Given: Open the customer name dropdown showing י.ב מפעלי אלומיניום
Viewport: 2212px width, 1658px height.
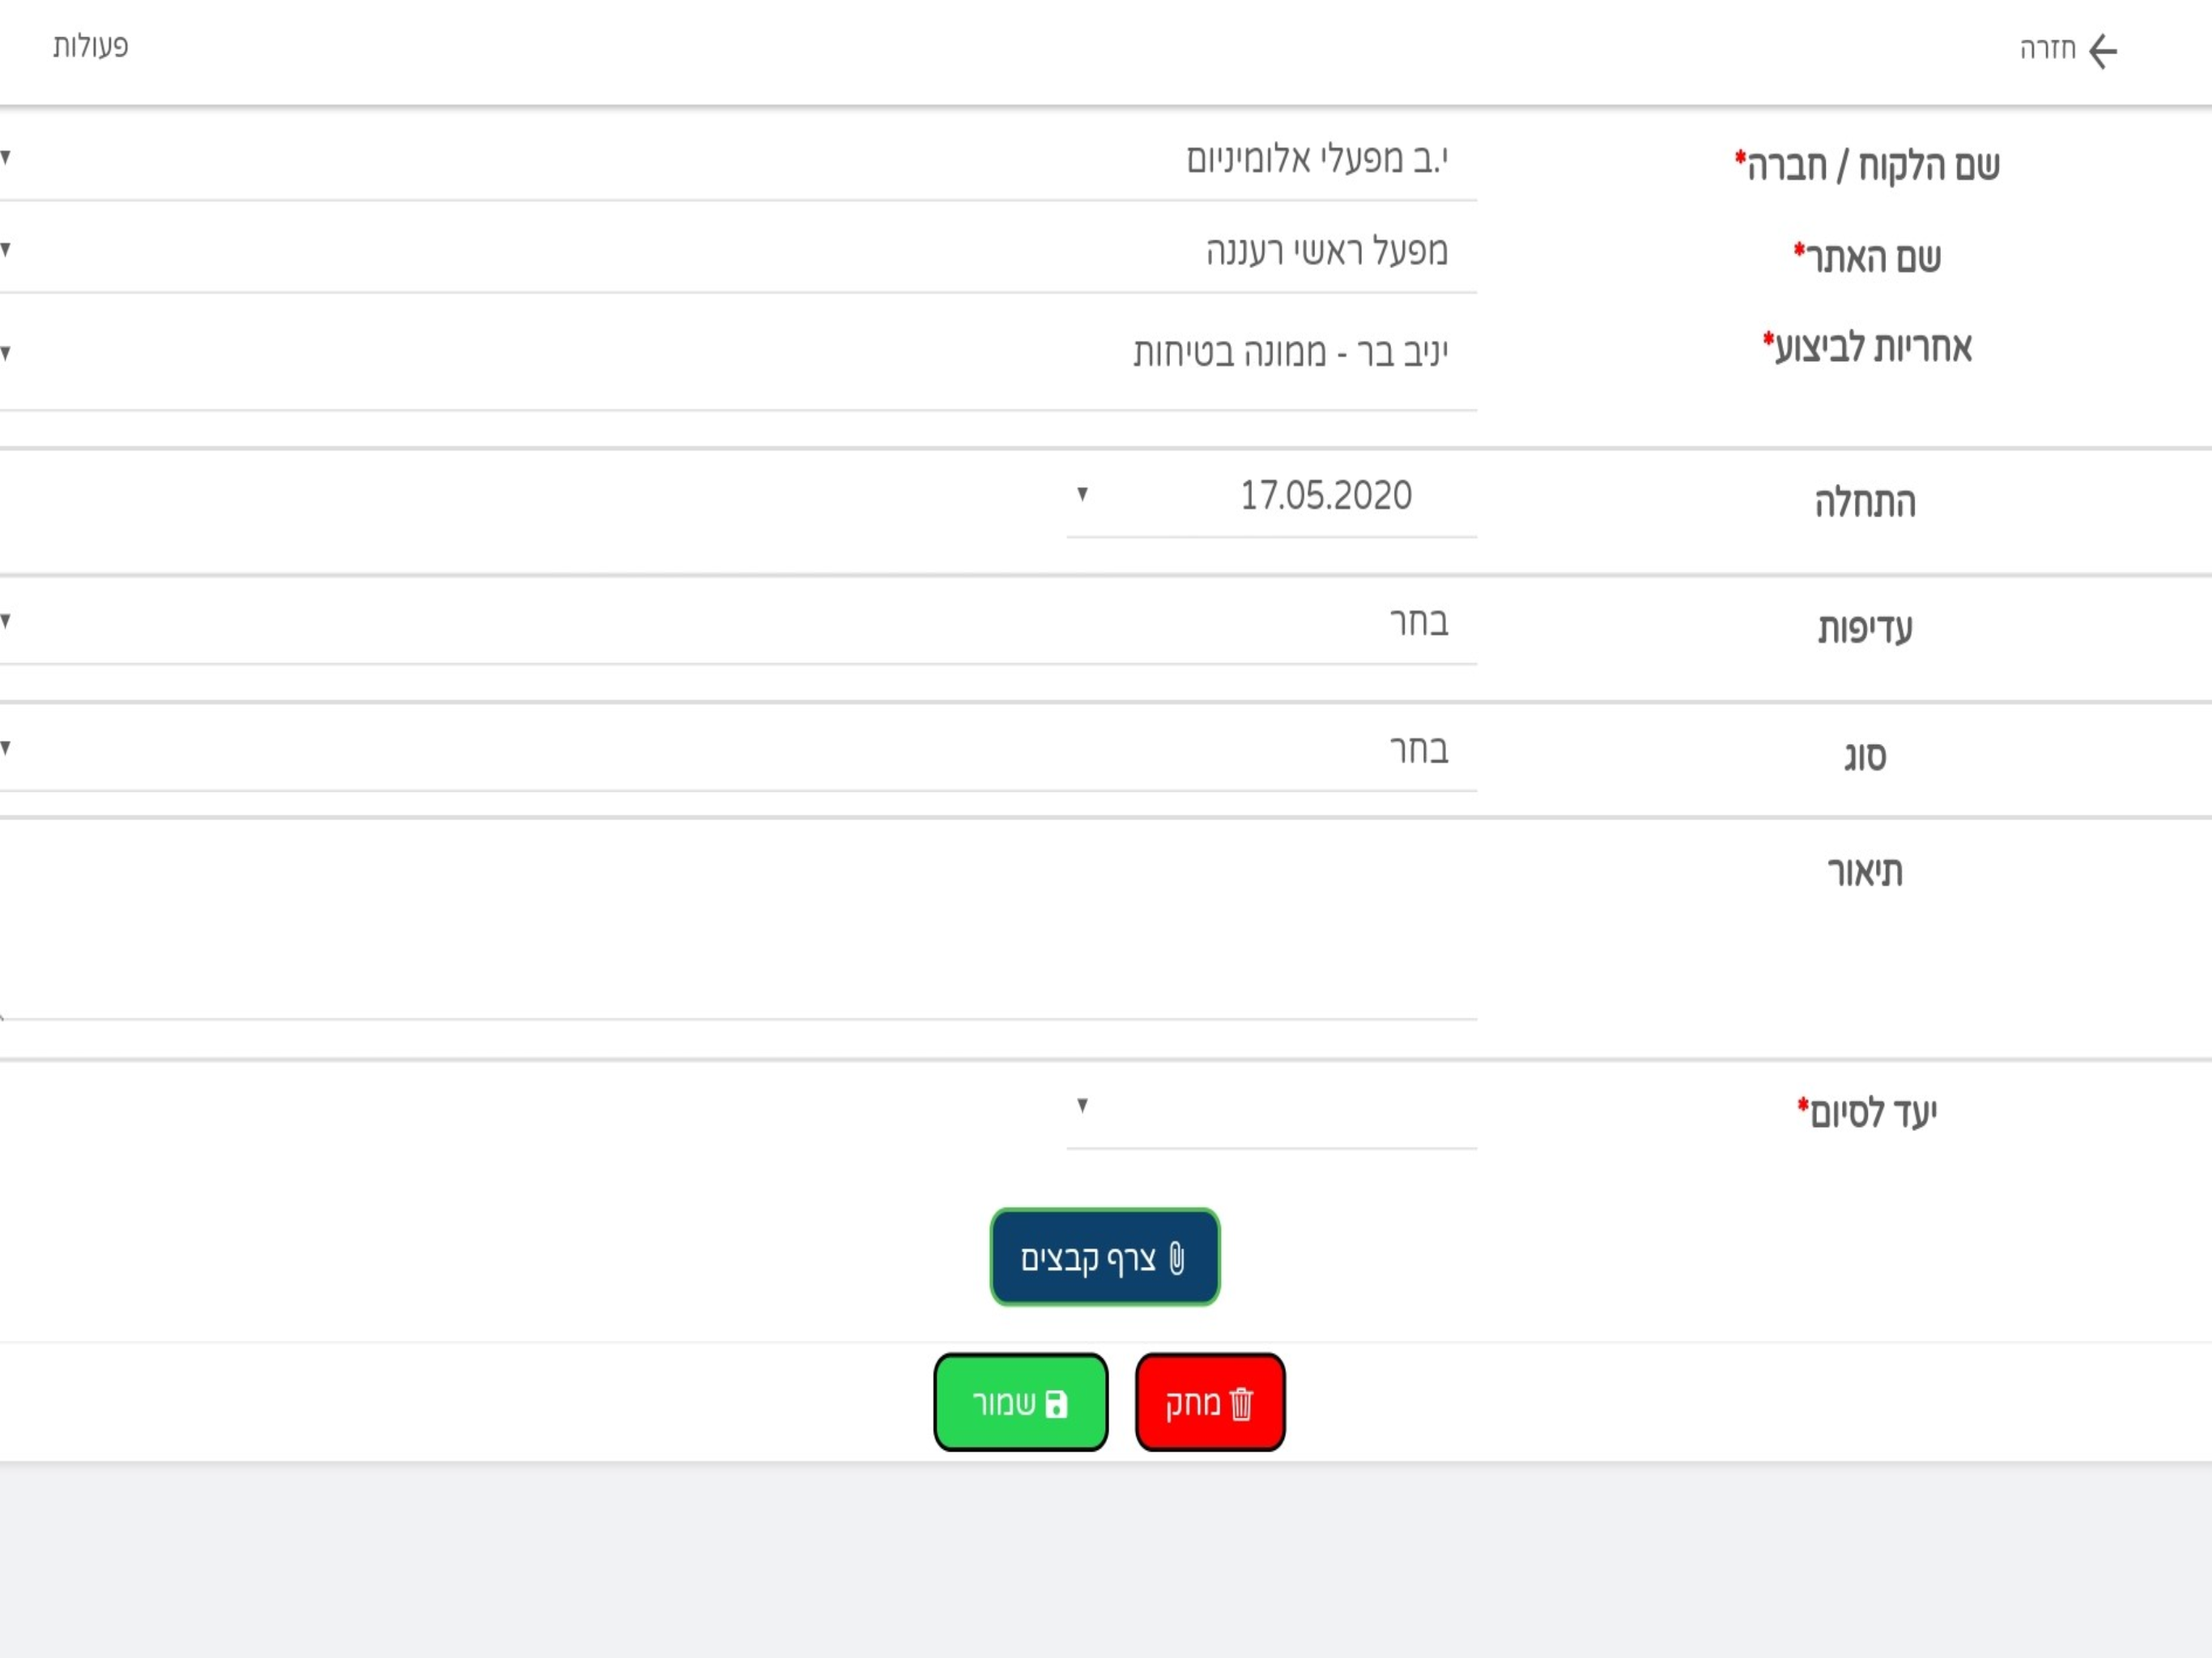Looking at the screenshot, I should (738, 159).
